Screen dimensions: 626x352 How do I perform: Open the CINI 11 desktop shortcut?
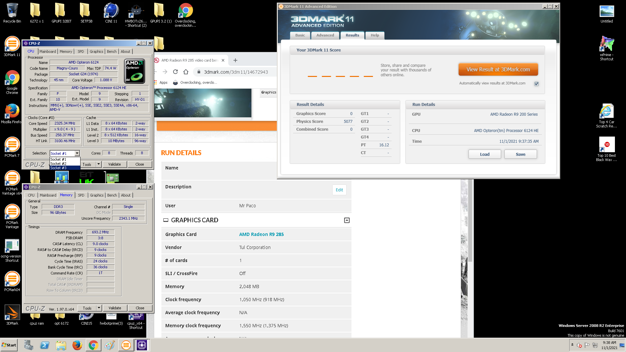coord(111,13)
